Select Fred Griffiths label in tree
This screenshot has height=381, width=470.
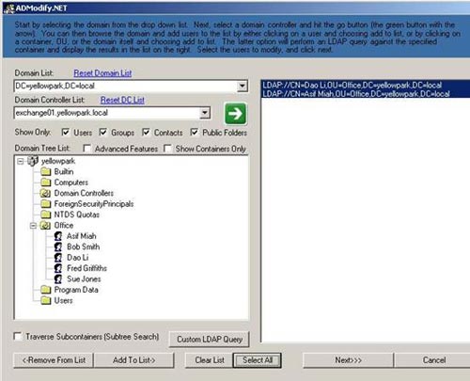point(86,268)
